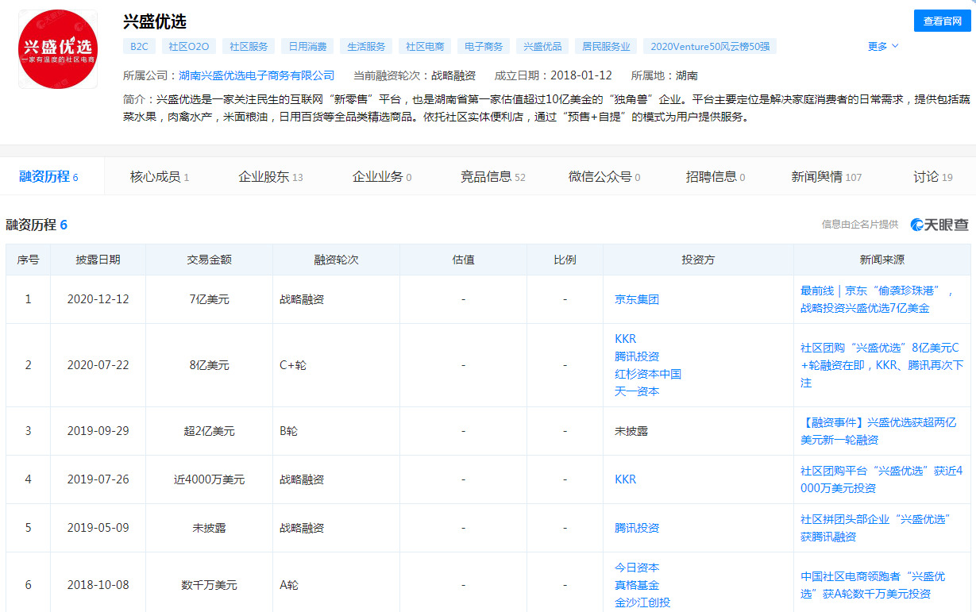Select the 日用消费 tag
Image resolution: width=976 pixels, height=612 pixels.
[x=307, y=46]
